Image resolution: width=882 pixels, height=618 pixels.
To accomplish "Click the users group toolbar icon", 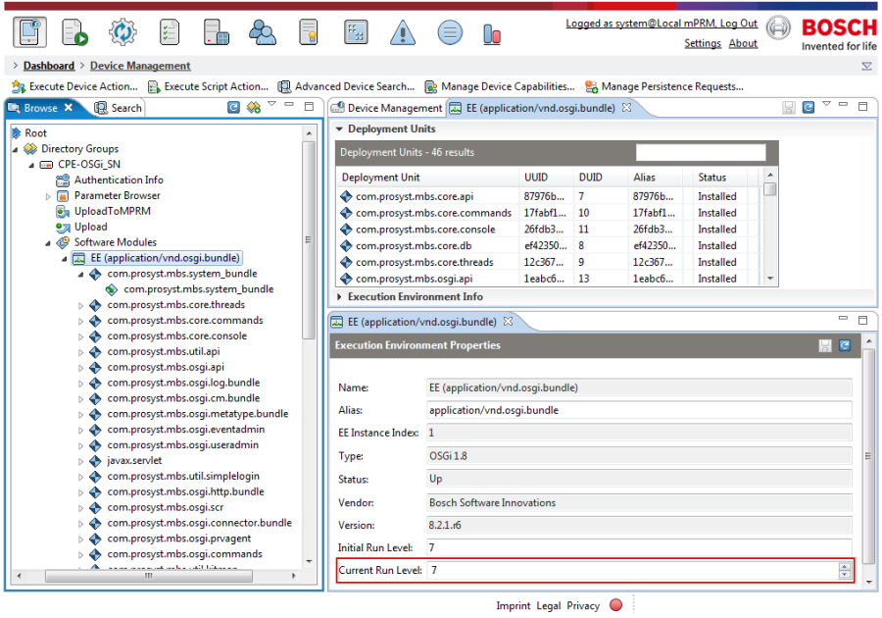I will click(x=262, y=32).
